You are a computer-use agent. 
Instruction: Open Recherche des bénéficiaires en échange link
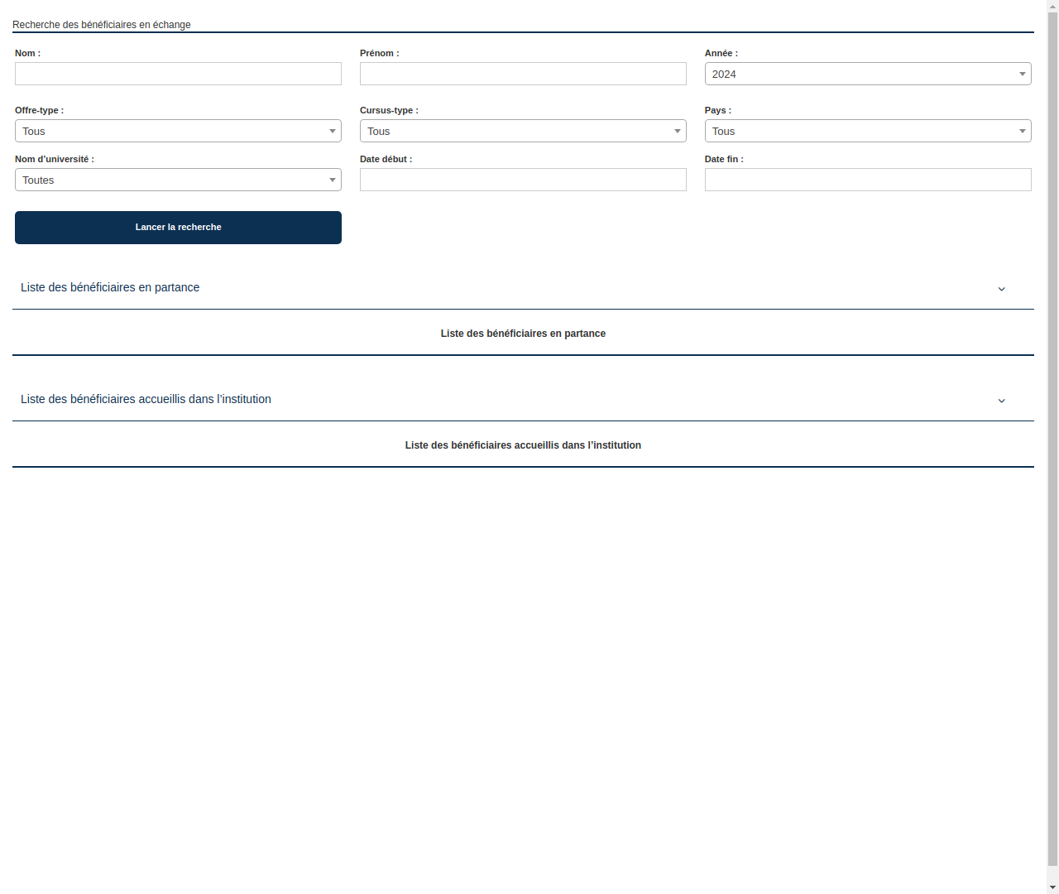[101, 25]
